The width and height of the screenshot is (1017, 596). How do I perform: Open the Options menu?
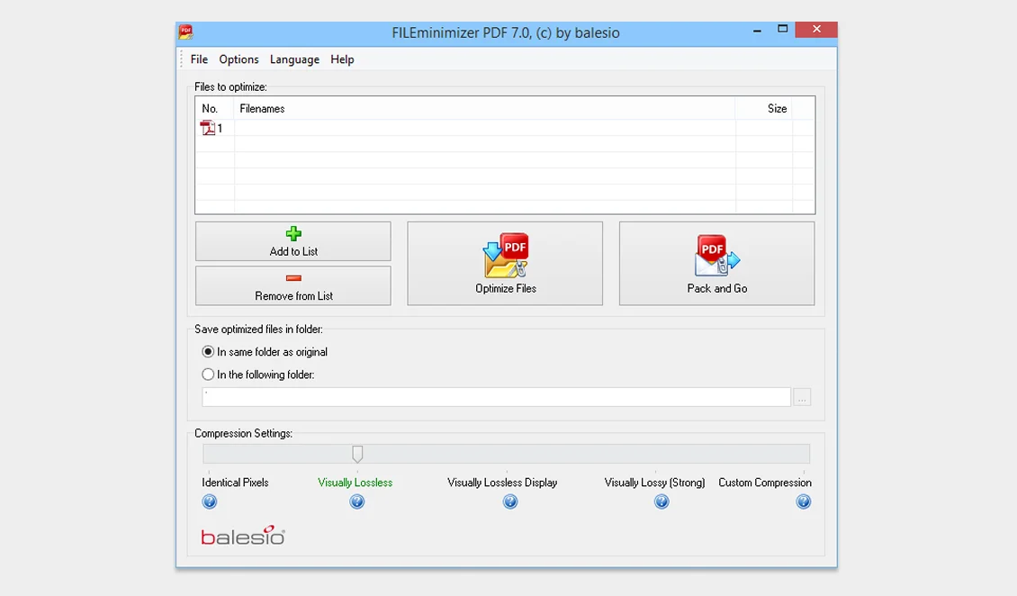click(238, 59)
